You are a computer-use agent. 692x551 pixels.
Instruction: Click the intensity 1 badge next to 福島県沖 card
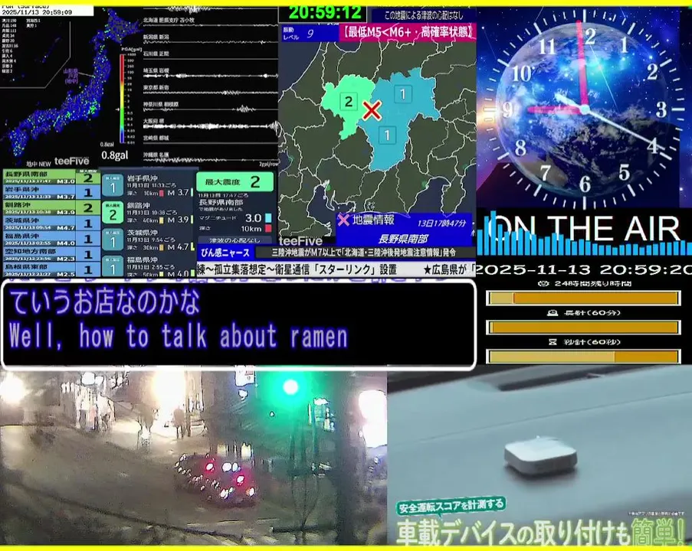(113, 266)
